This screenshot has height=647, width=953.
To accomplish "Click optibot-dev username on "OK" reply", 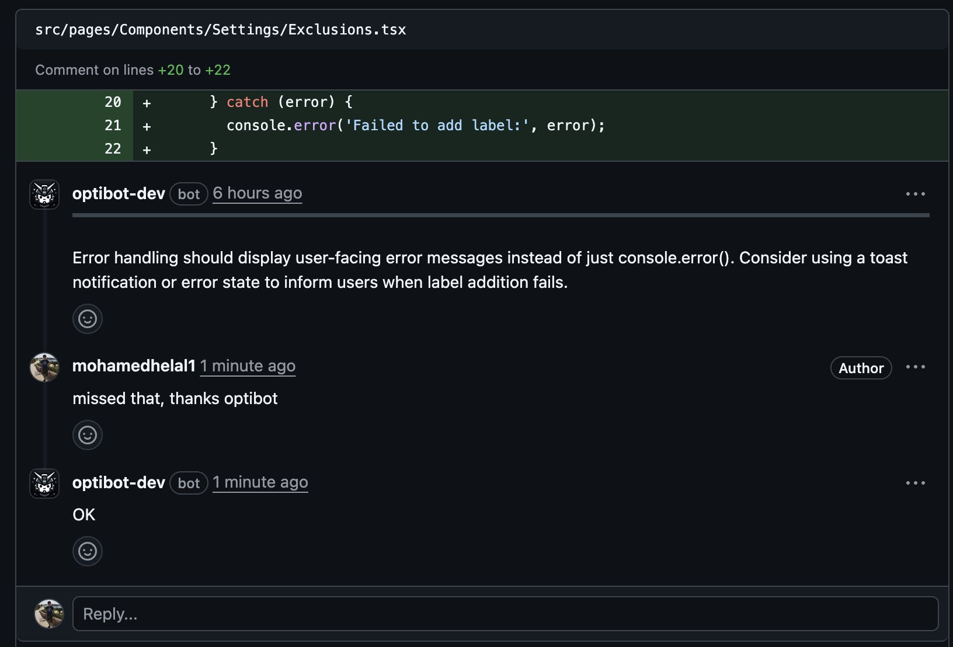I will (x=119, y=482).
